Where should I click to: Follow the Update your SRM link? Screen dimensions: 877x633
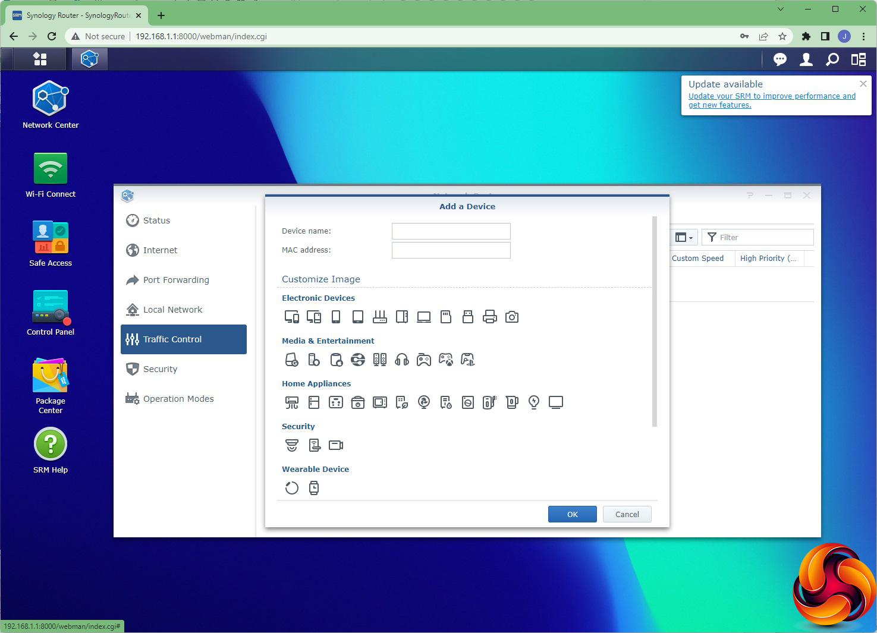point(772,100)
